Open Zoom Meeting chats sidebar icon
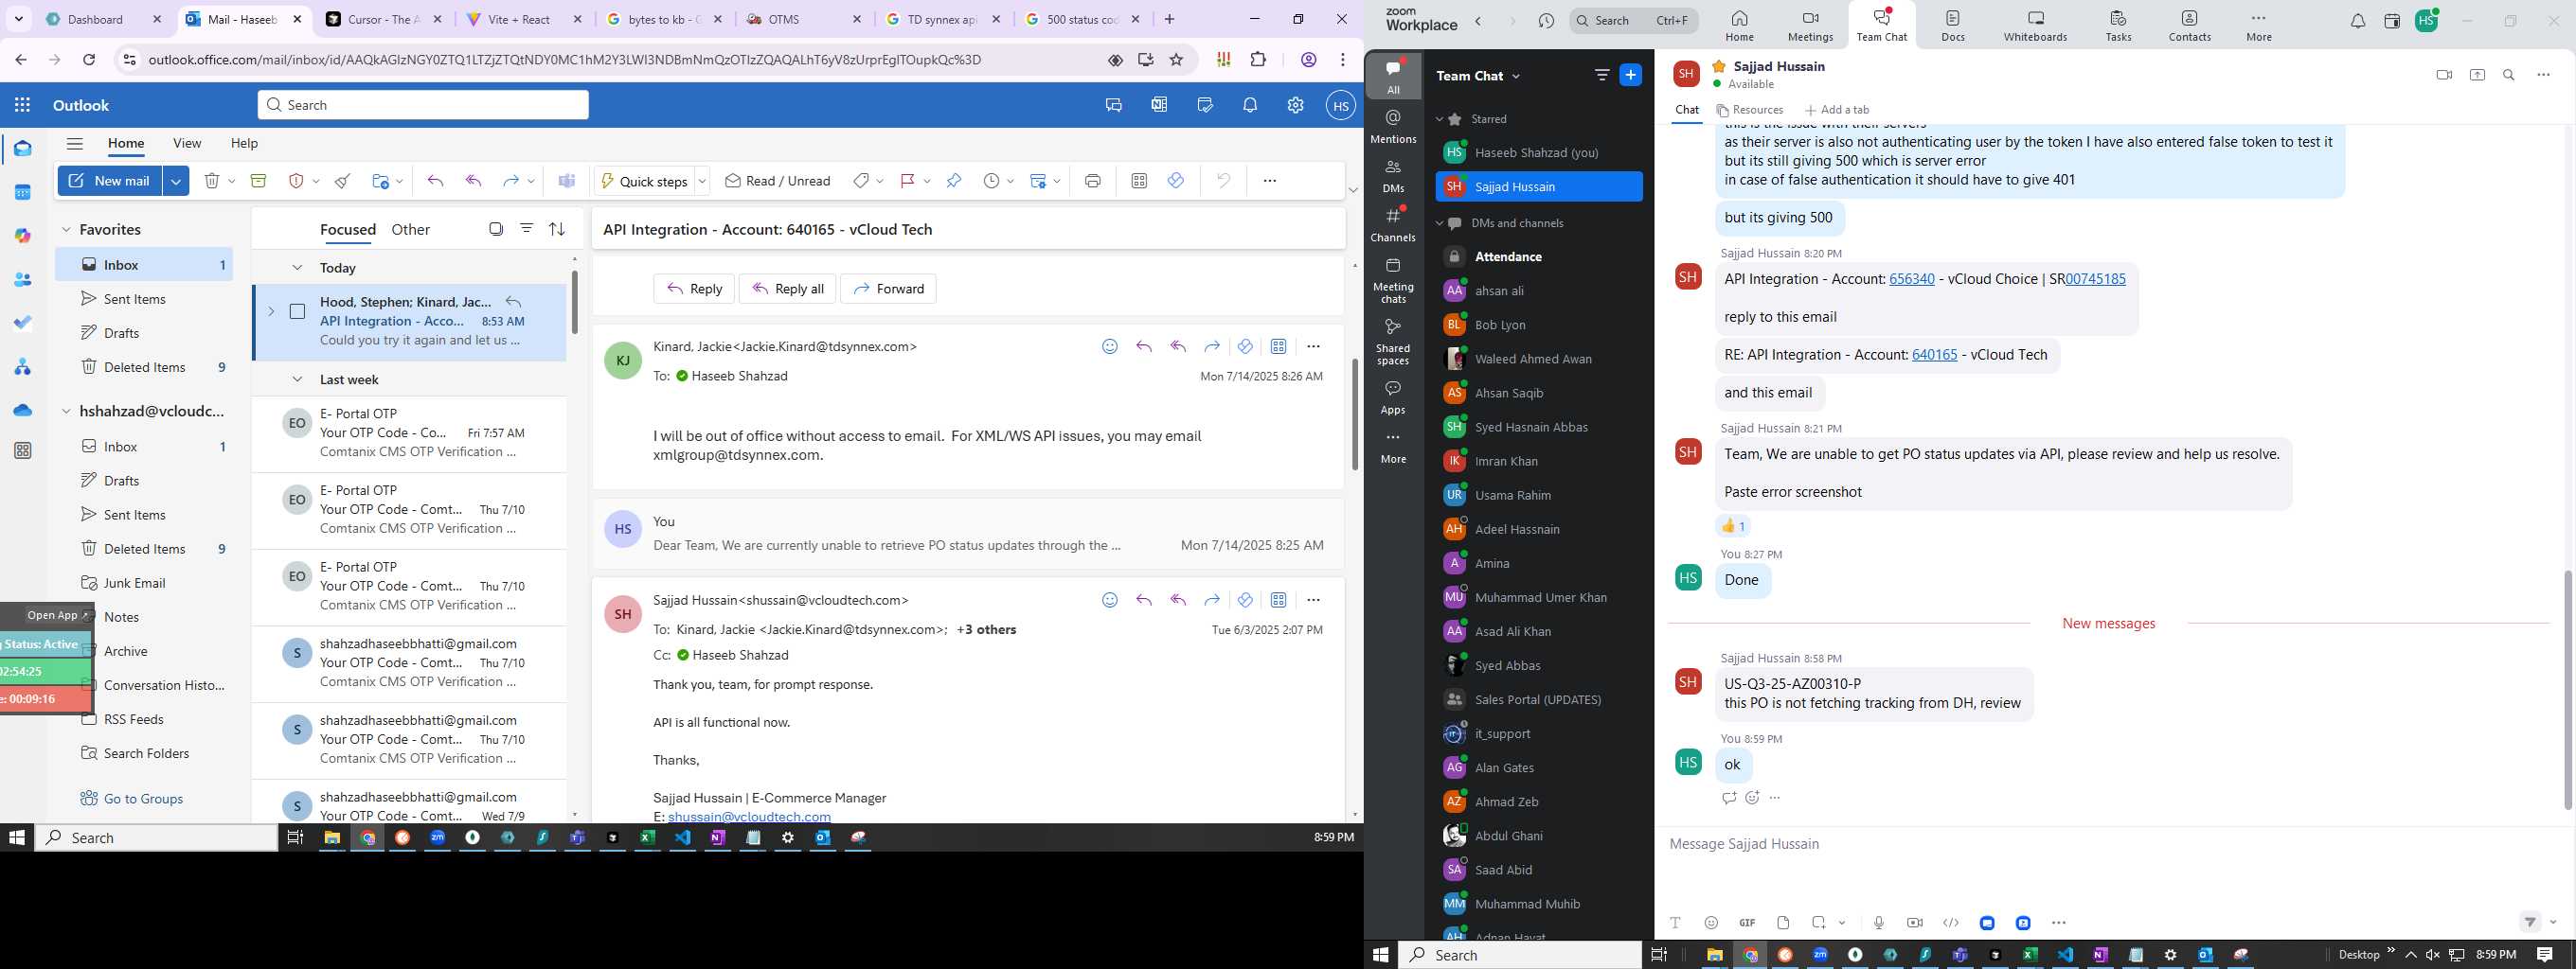 click(1393, 281)
